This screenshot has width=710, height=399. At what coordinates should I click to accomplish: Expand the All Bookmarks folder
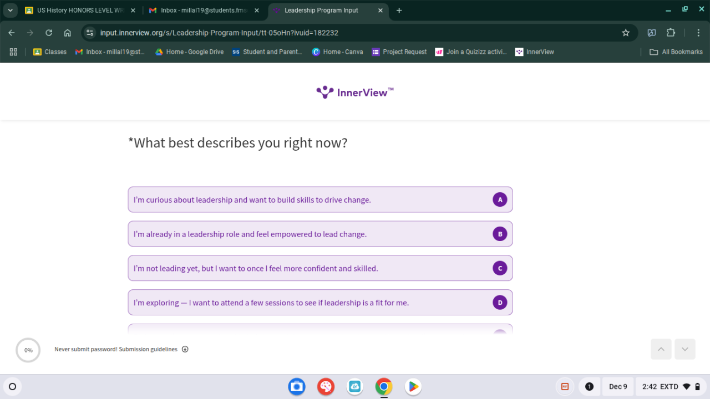(x=676, y=52)
